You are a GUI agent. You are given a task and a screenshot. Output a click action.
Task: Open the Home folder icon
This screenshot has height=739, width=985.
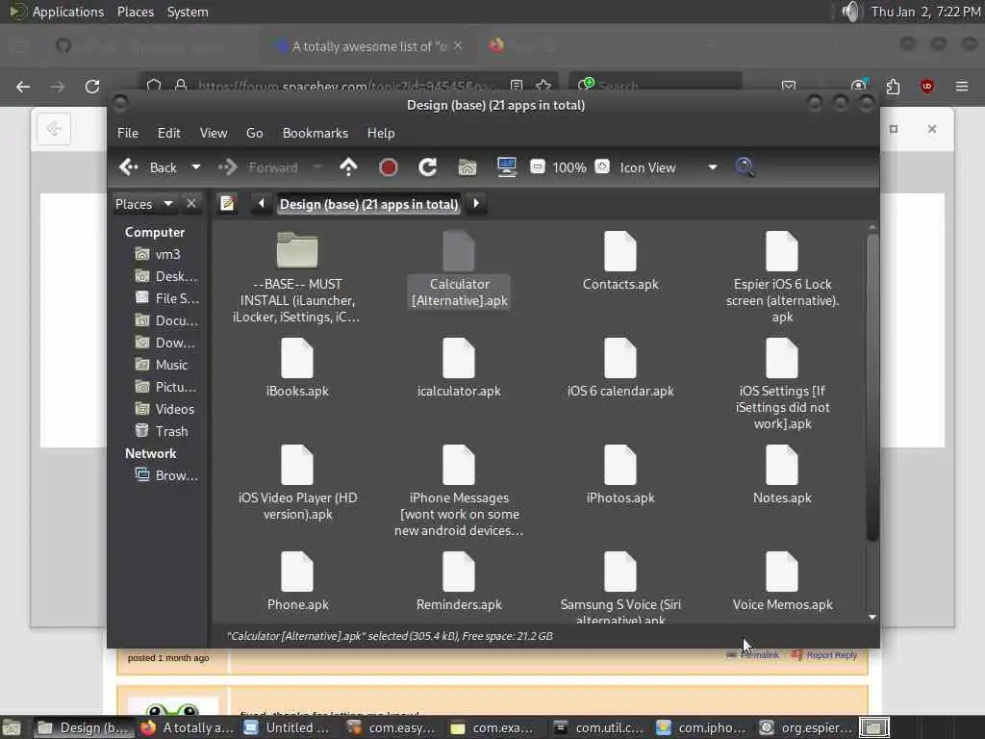467,167
